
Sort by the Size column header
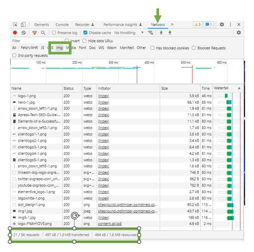pyautogui.click(x=180, y=88)
